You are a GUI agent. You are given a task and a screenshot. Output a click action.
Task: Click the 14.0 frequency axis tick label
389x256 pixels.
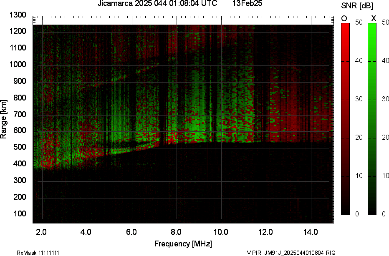tap(311, 232)
